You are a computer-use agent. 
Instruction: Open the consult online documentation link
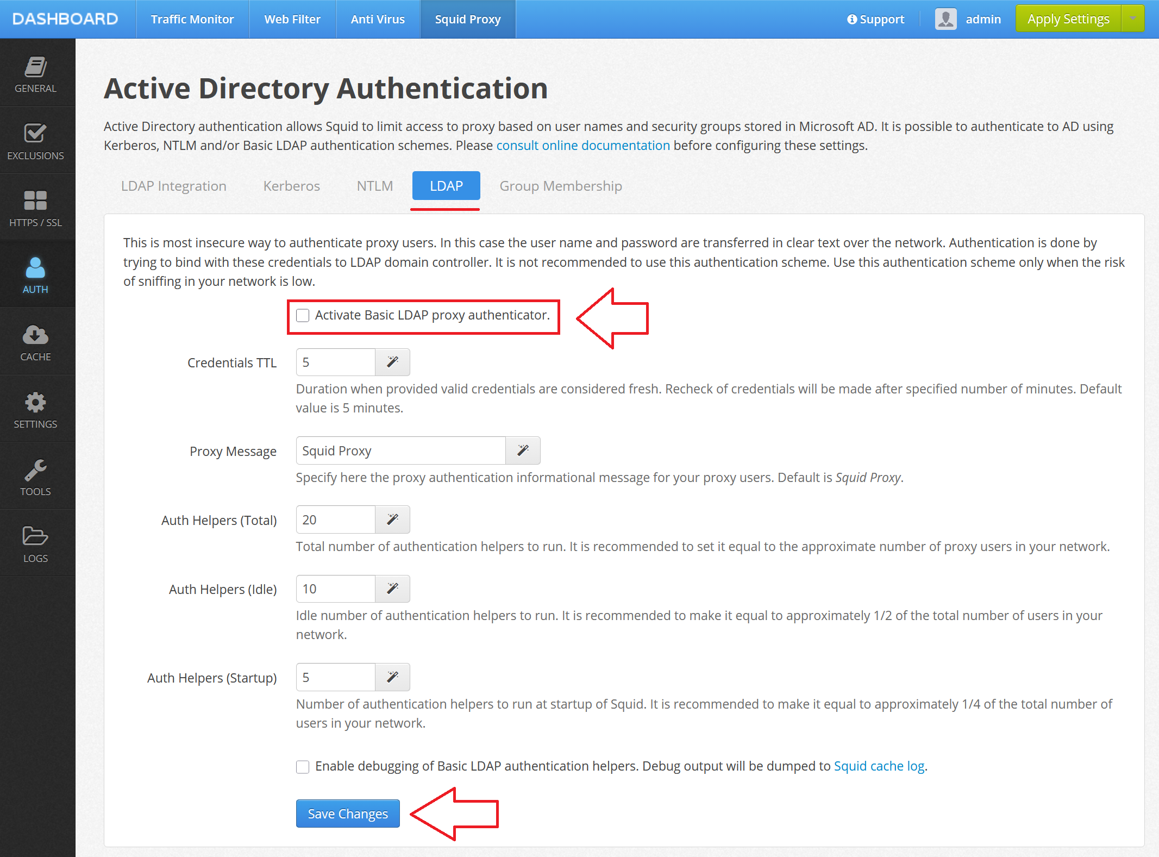pos(583,145)
